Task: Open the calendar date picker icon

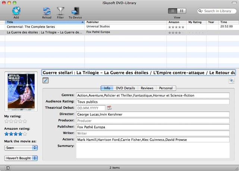Action: (x=109, y=108)
